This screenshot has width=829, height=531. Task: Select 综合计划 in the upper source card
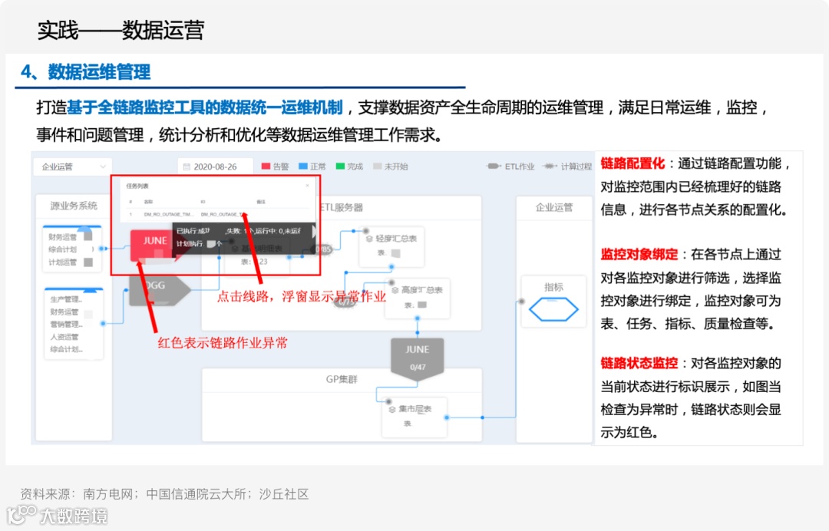point(62,249)
